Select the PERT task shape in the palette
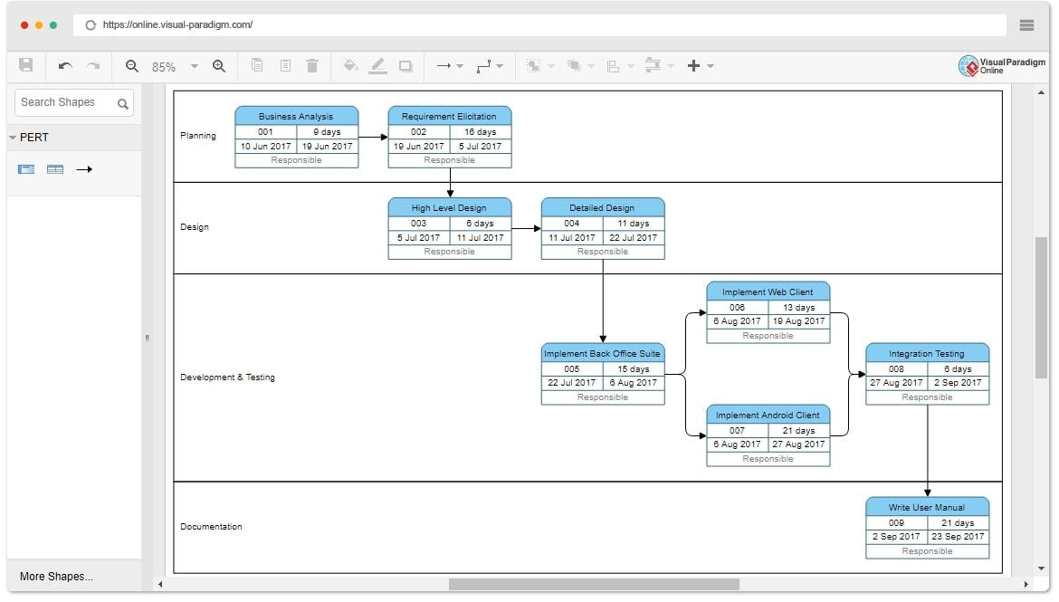Screen dimensions: 1059x602 pos(26,169)
